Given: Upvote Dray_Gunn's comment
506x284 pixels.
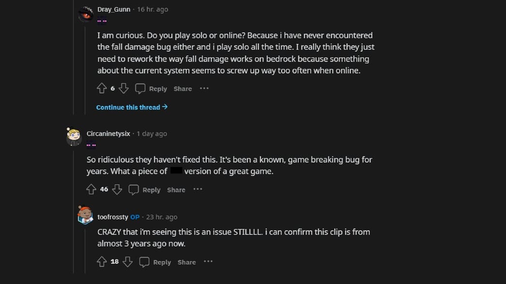Looking at the screenshot, I should [102, 88].
